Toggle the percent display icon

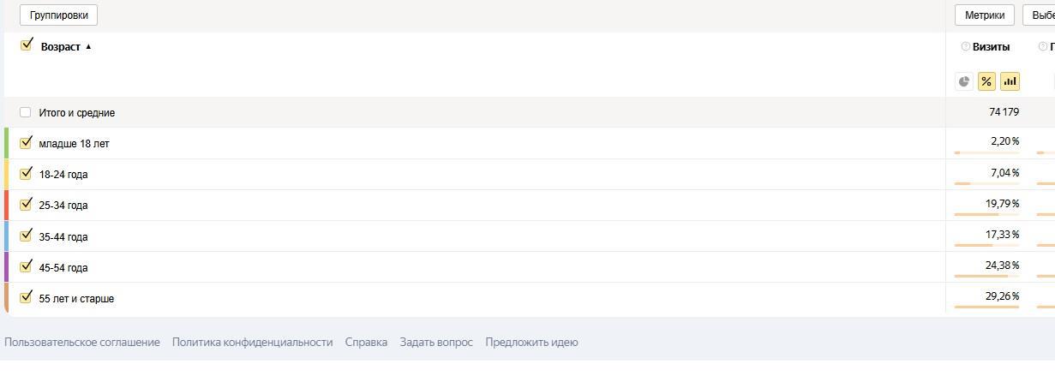[x=986, y=81]
